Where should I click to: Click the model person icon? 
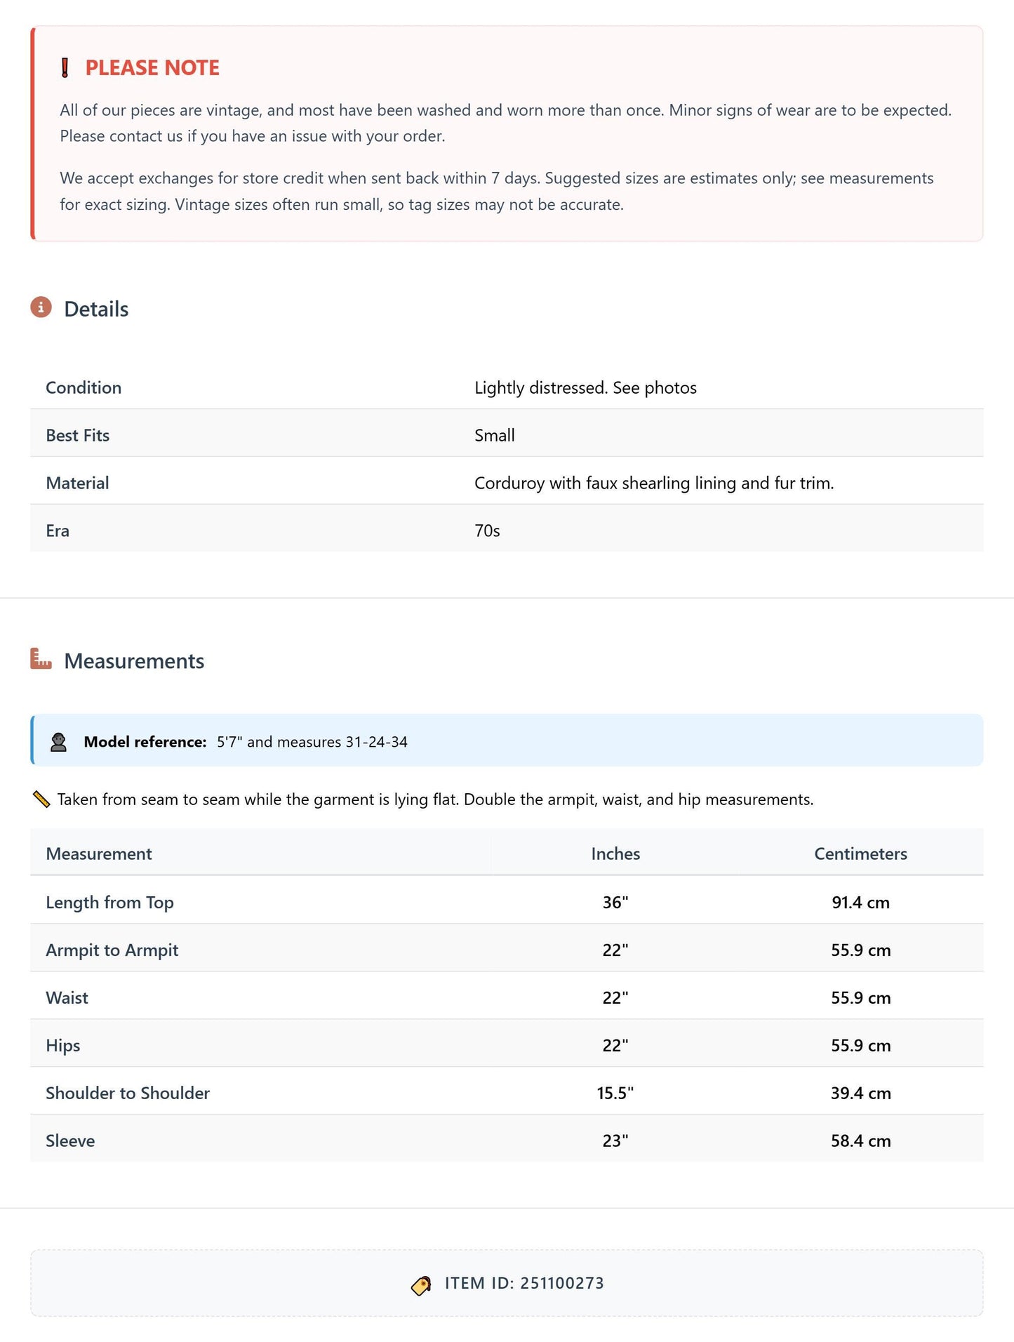pyautogui.click(x=59, y=742)
